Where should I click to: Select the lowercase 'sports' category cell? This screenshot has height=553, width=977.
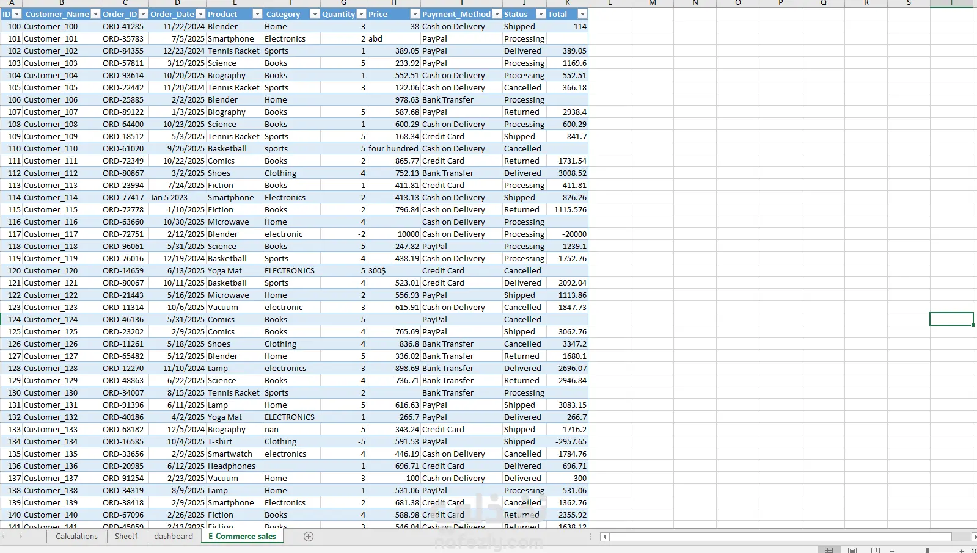[291, 148]
